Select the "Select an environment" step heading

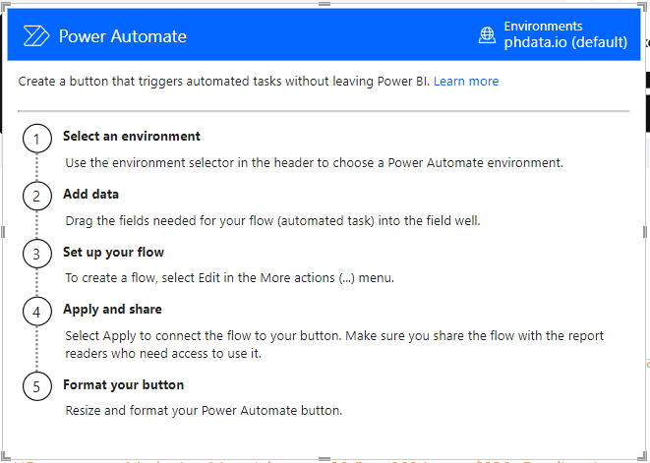click(x=131, y=137)
